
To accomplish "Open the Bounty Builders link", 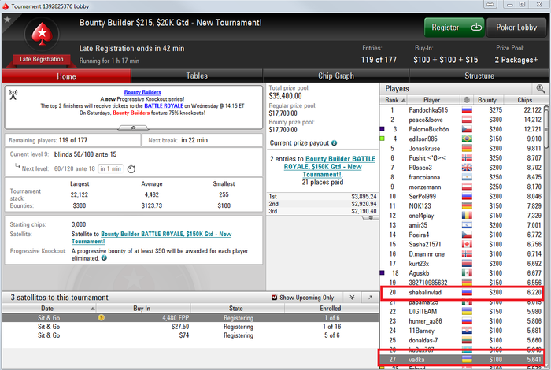I will click(x=142, y=92).
